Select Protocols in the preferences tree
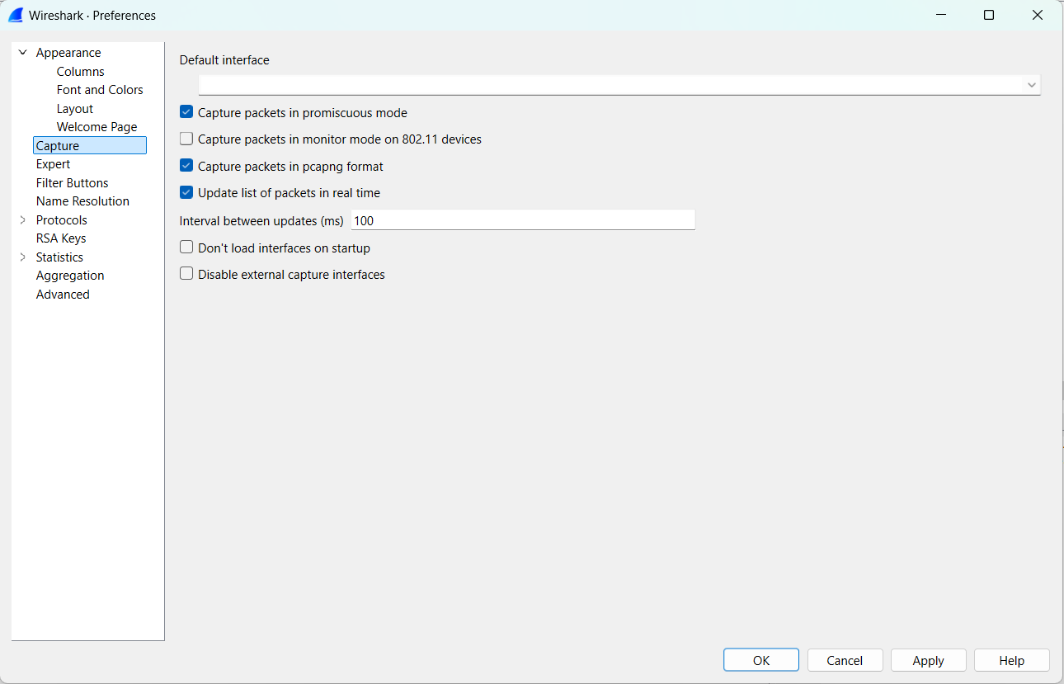 tap(62, 220)
